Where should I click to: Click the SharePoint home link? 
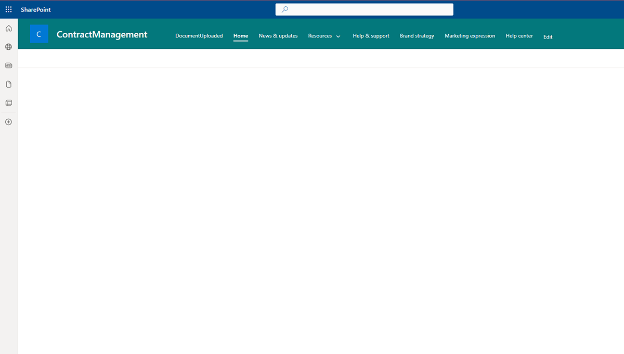(x=35, y=9)
